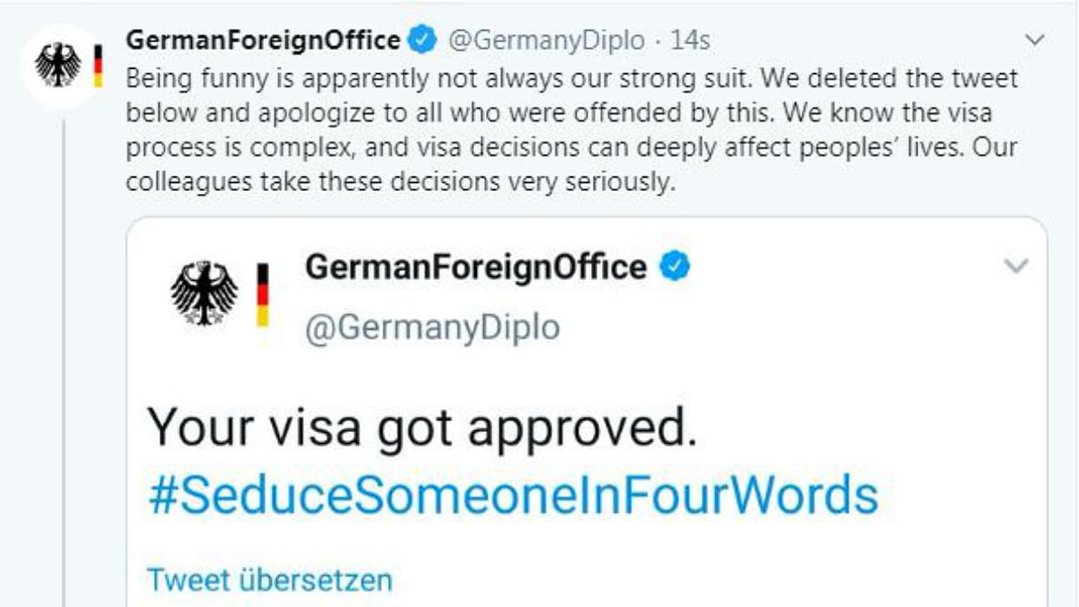Open @GermanyDiplo handle in quoted tweet
This screenshot has height=607, width=1079.
(x=433, y=327)
